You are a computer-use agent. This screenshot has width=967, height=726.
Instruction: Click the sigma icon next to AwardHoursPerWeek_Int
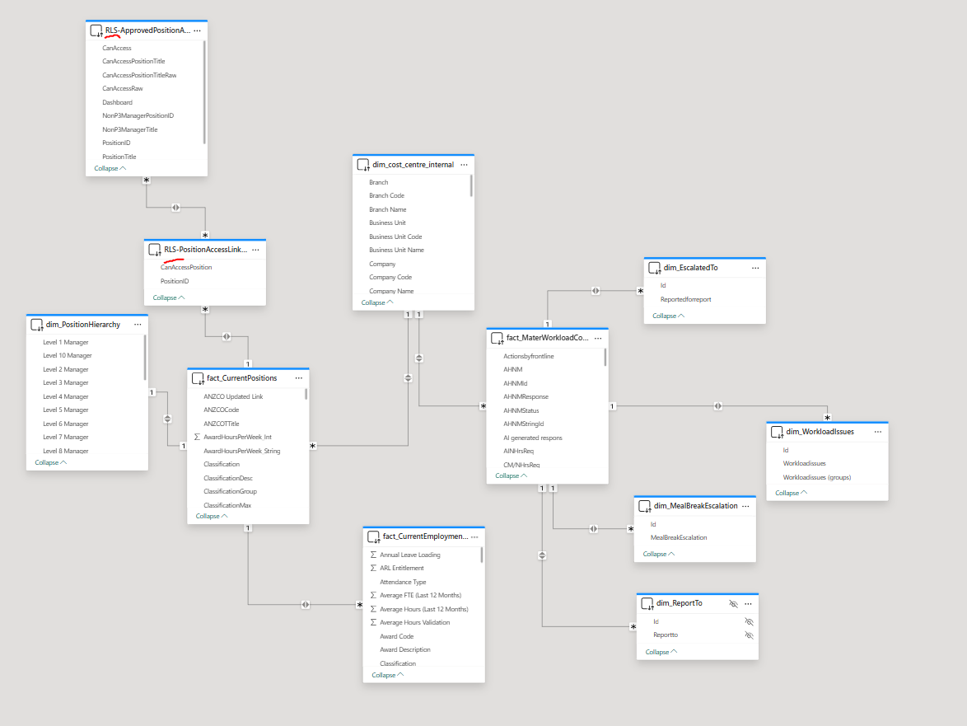click(198, 437)
